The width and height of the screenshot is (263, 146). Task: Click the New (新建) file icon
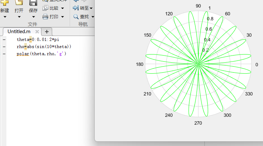tap(5, 2)
